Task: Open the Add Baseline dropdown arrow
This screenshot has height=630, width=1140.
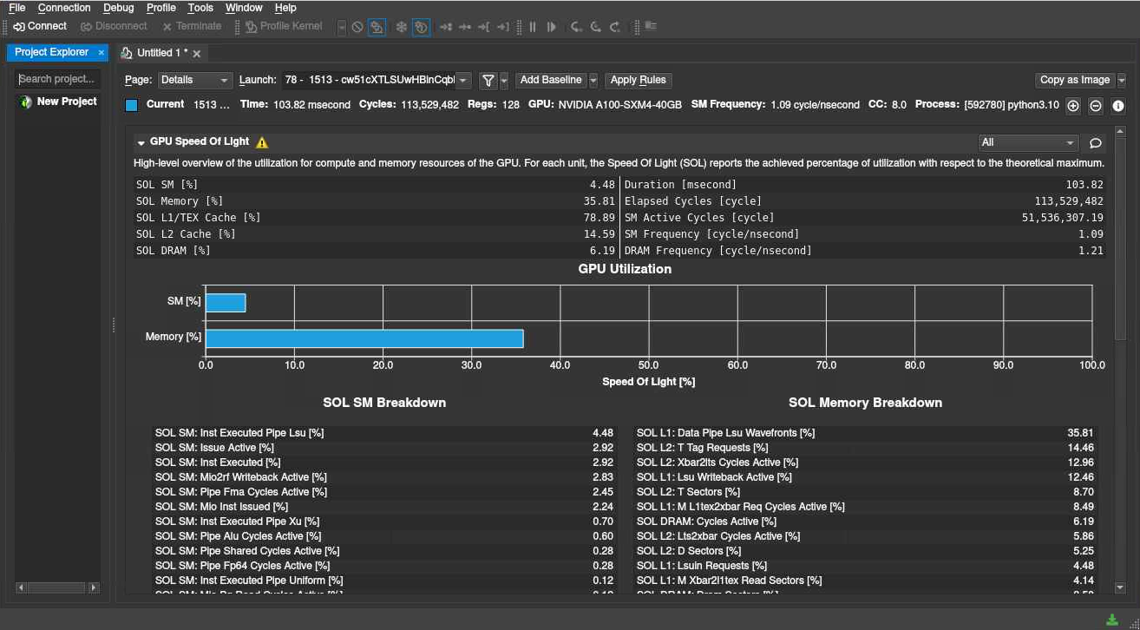Action: pyautogui.click(x=593, y=80)
